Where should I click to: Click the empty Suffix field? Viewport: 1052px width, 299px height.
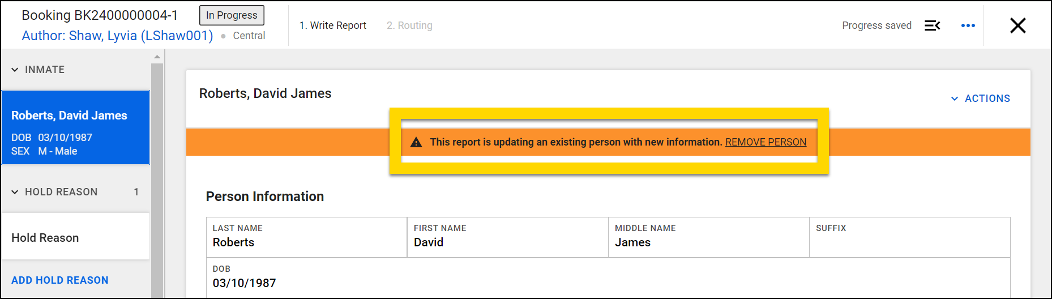pyautogui.click(x=910, y=237)
